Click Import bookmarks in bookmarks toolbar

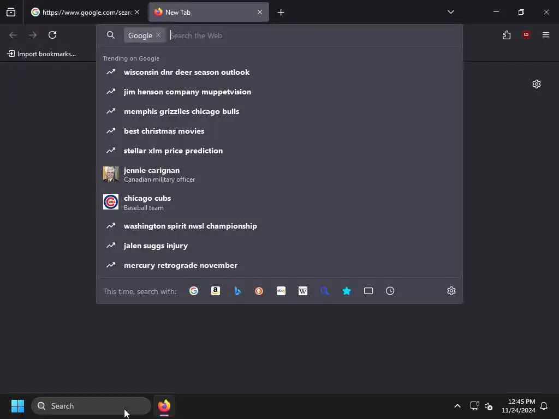pyautogui.click(x=41, y=54)
